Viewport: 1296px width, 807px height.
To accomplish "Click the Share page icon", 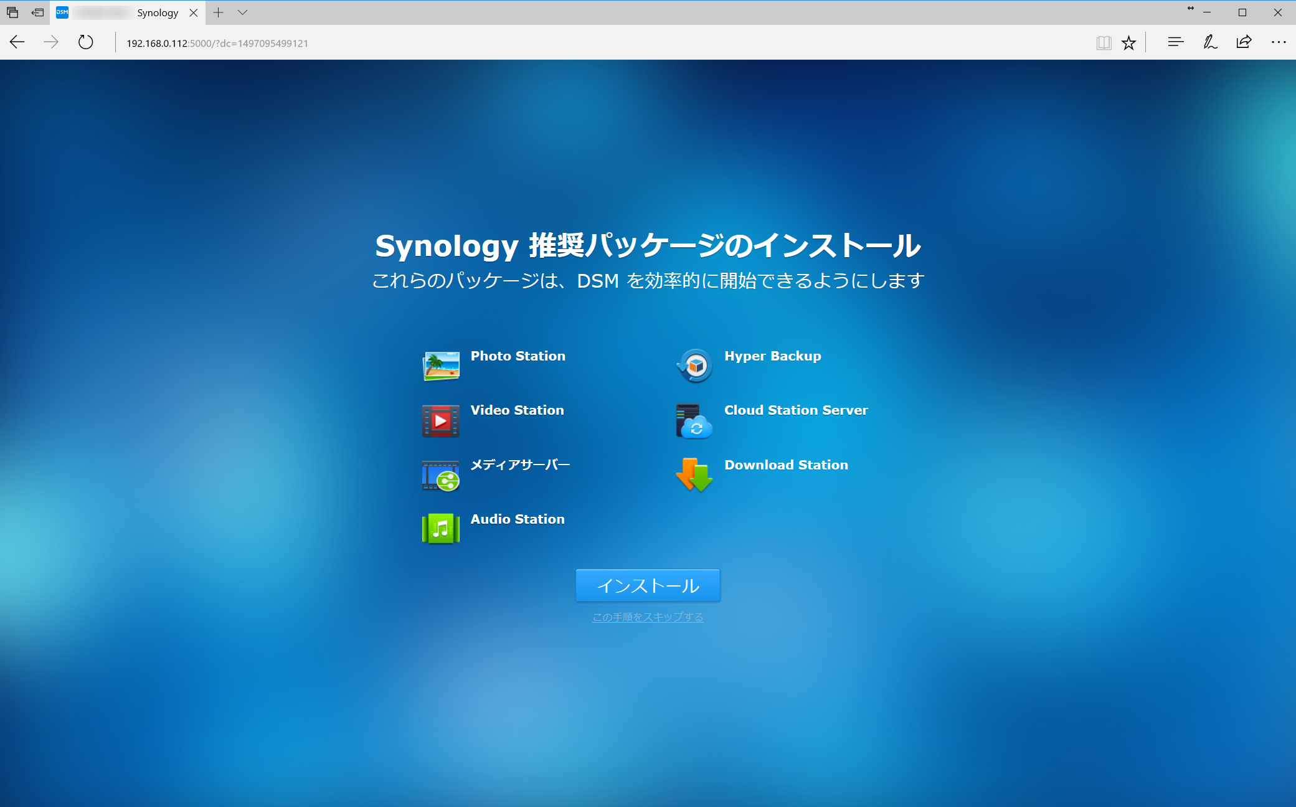I will tap(1244, 42).
